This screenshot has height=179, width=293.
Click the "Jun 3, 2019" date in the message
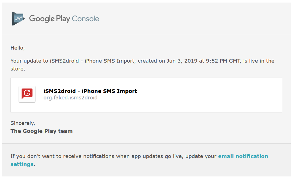click(182, 61)
